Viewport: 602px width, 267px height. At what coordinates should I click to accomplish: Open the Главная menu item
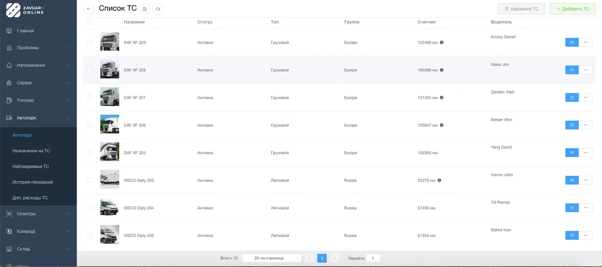coord(38,31)
